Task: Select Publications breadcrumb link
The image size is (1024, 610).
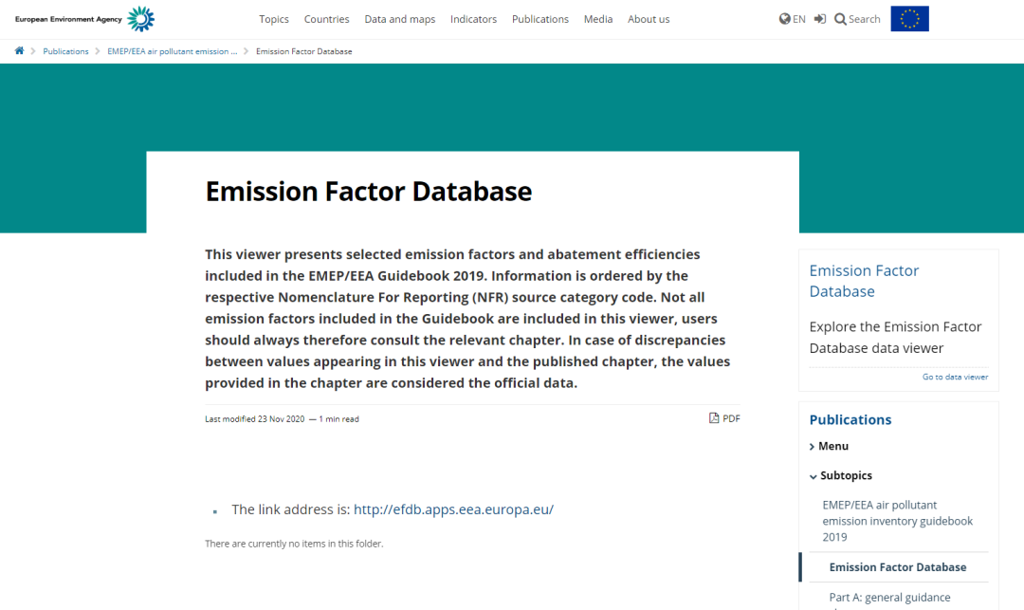Action: [x=65, y=51]
